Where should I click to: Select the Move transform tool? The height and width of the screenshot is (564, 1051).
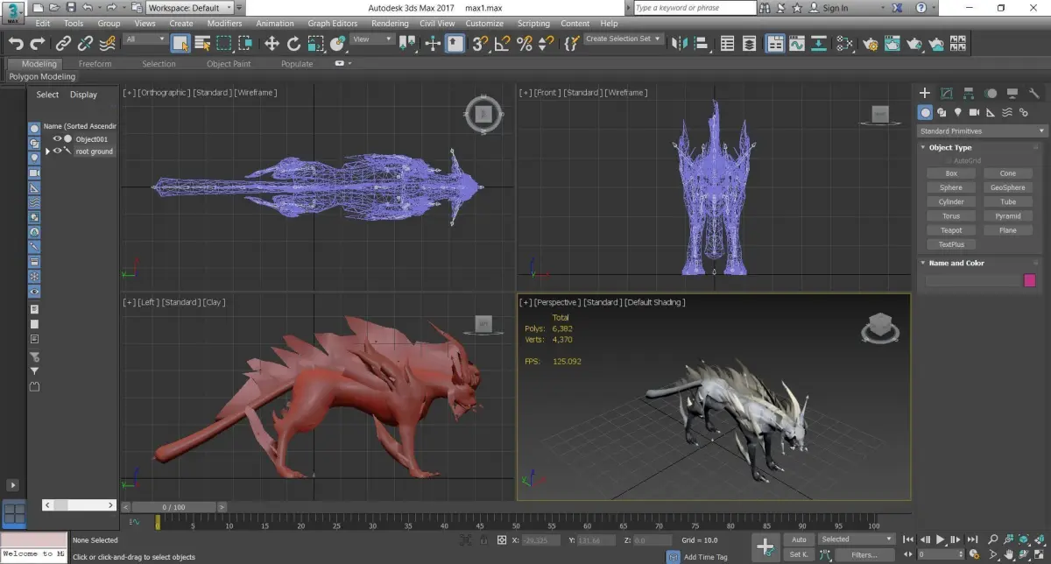272,43
